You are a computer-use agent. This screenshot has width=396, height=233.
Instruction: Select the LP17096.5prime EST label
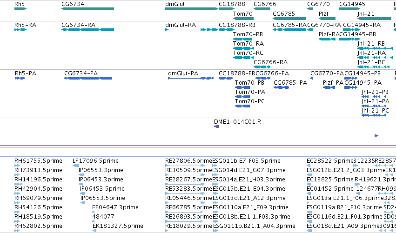tap(95, 161)
